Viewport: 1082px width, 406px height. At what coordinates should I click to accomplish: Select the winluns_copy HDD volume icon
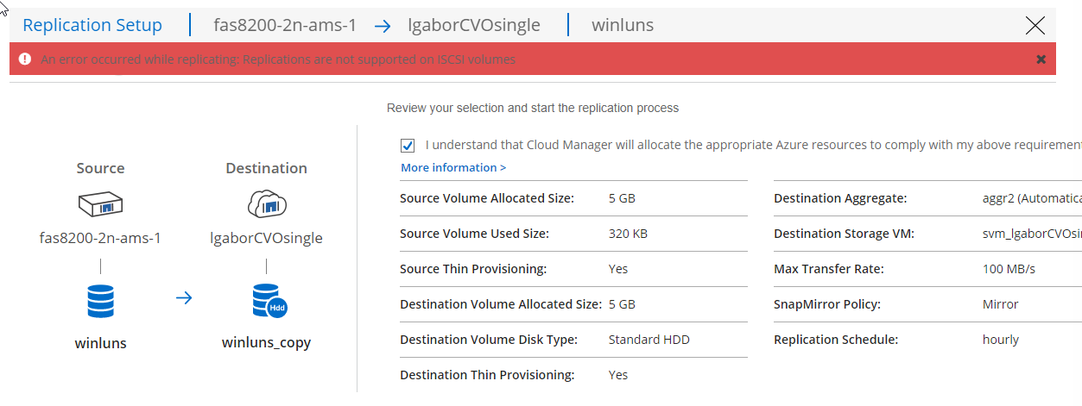(x=268, y=301)
